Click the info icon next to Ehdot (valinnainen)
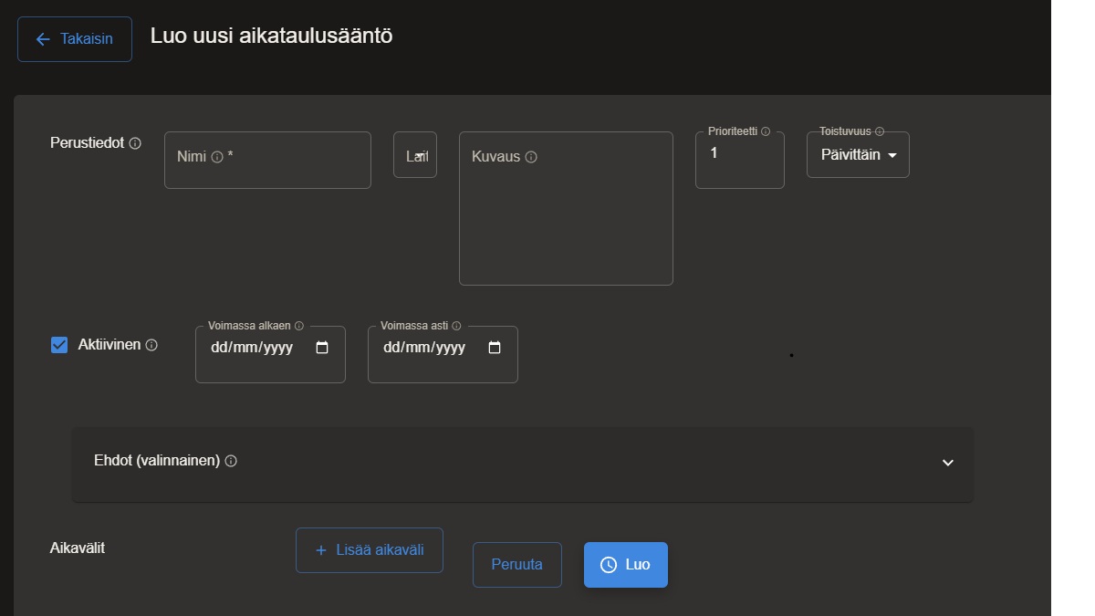The height and width of the screenshot is (616, 1095). (x=231, y=461)
